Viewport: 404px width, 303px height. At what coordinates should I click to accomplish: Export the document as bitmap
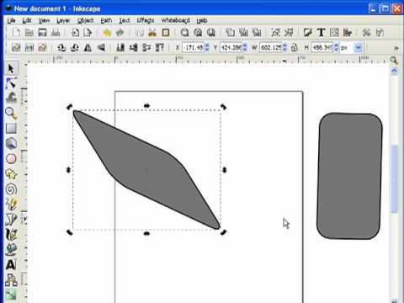[88, 33]
